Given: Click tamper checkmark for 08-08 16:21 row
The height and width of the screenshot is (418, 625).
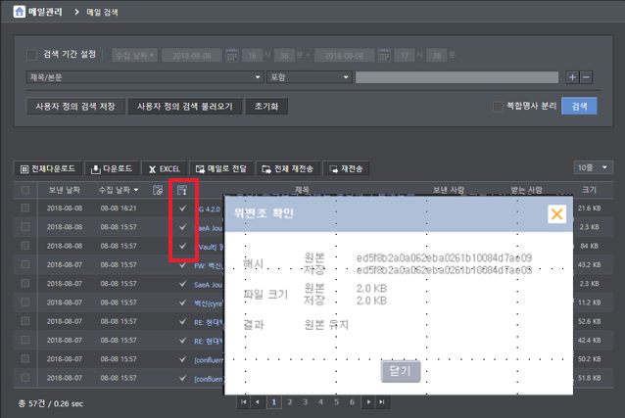Looking at the screenshot, I should click(x=182, y=208).
